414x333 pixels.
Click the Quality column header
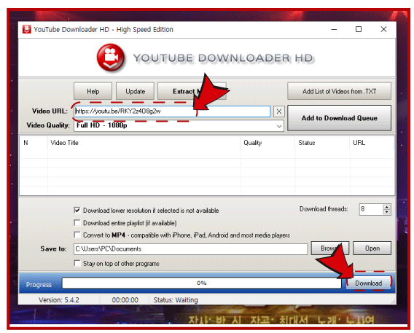[x=267, y=143]
